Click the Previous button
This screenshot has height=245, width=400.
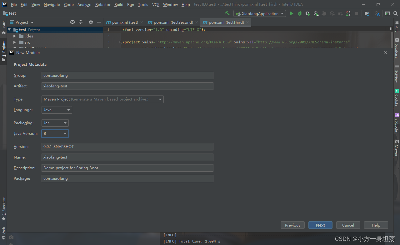292,225
